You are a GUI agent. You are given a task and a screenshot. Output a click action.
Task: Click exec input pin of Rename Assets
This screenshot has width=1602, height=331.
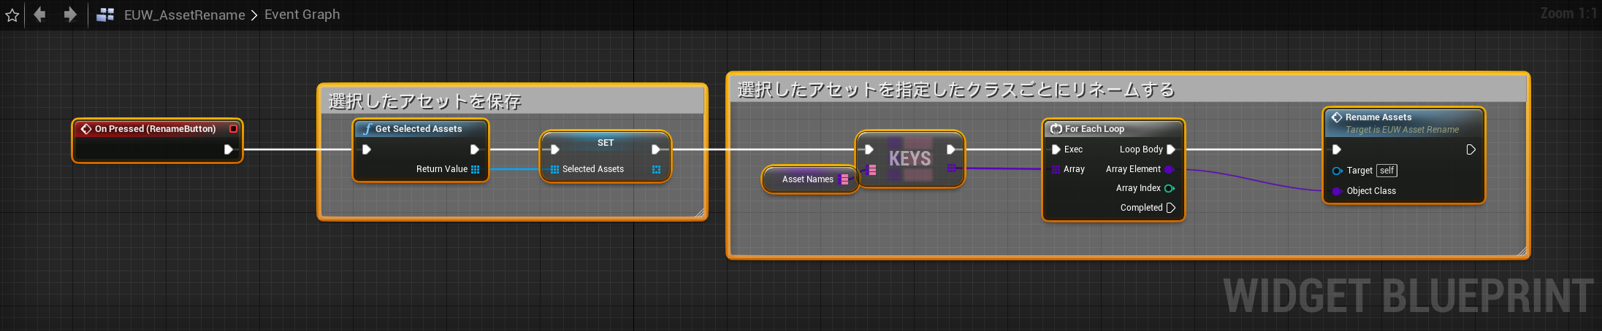pos(1337,149)
